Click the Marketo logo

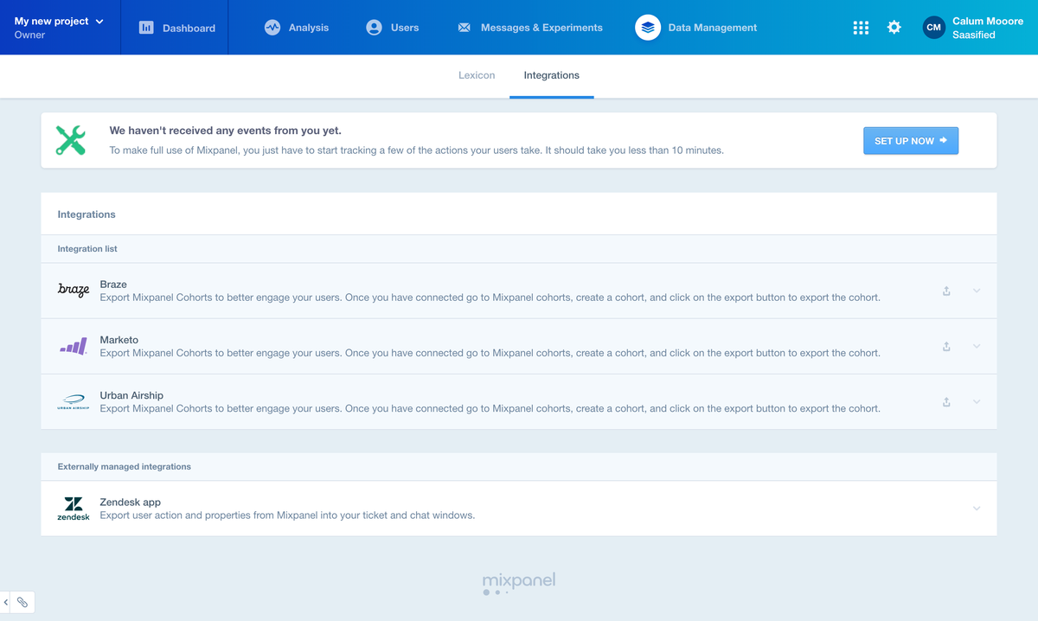tap(74, 346)
